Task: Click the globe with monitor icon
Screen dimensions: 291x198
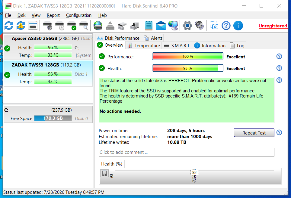Action: point(173,26)
